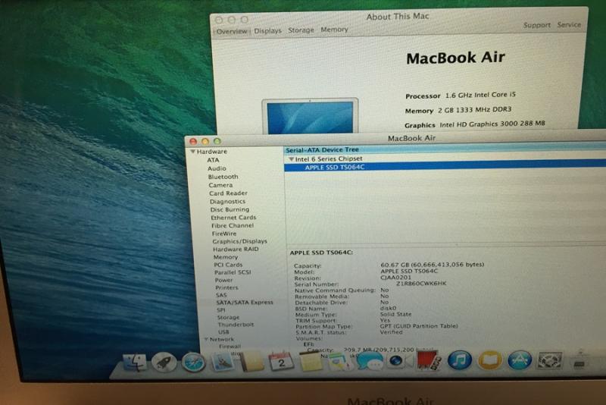Open Calendar app in the Dock
The image size is (606, 405).
[281, 362]
